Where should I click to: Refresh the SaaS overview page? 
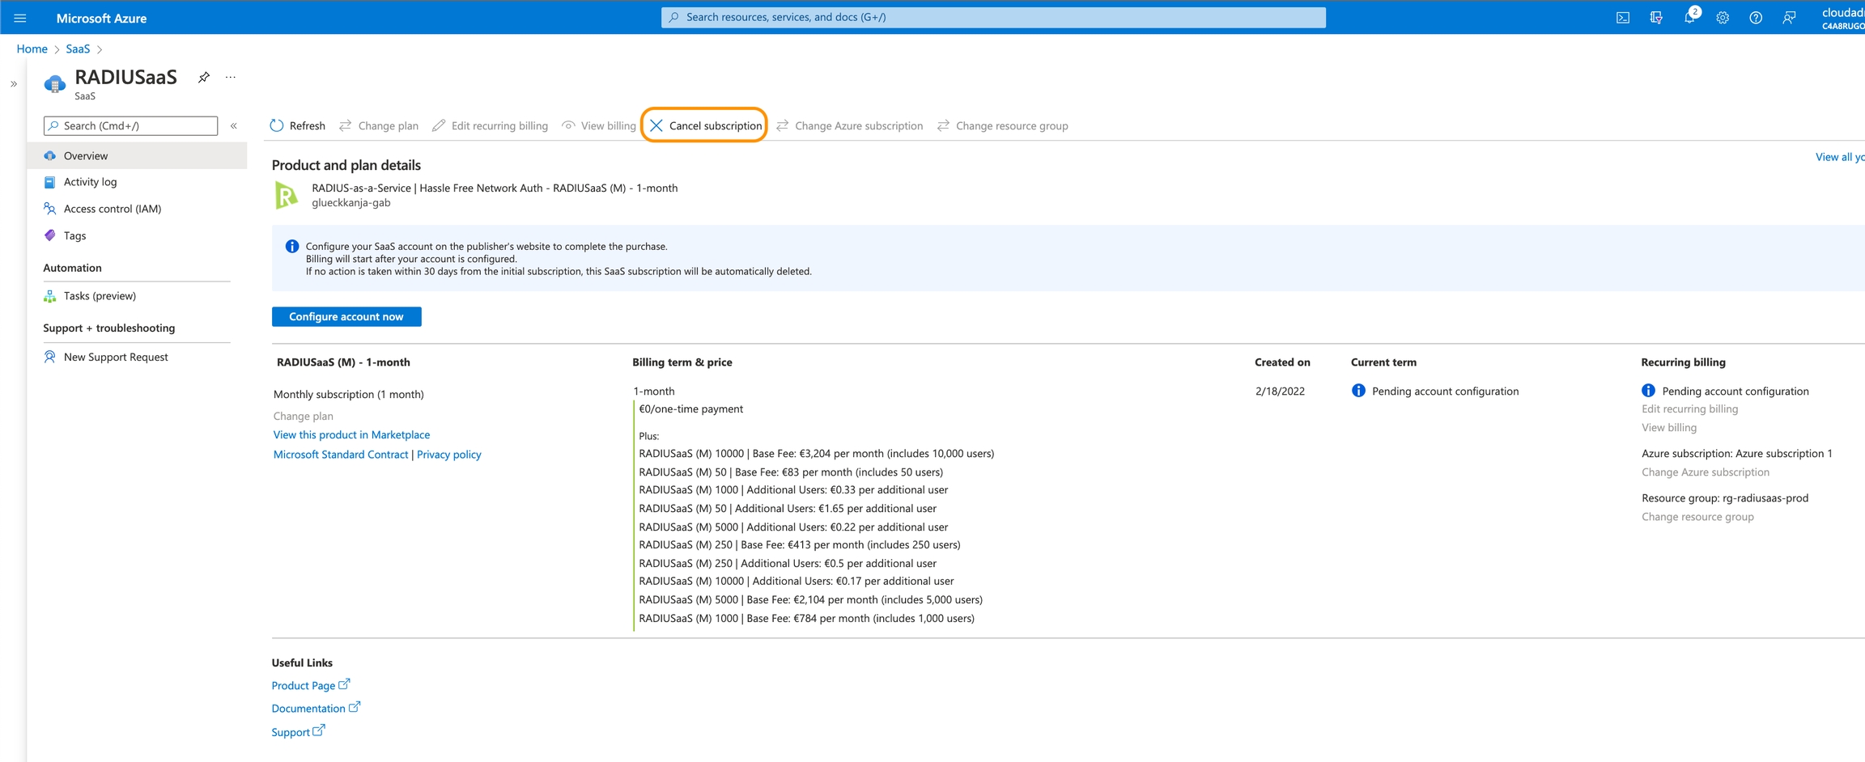(x=298, y=125)
